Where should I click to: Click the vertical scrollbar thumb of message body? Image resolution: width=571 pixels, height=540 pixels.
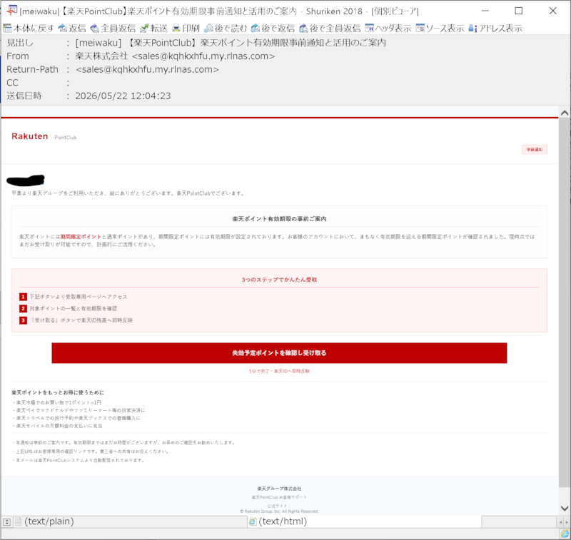[x=565, y=302]
